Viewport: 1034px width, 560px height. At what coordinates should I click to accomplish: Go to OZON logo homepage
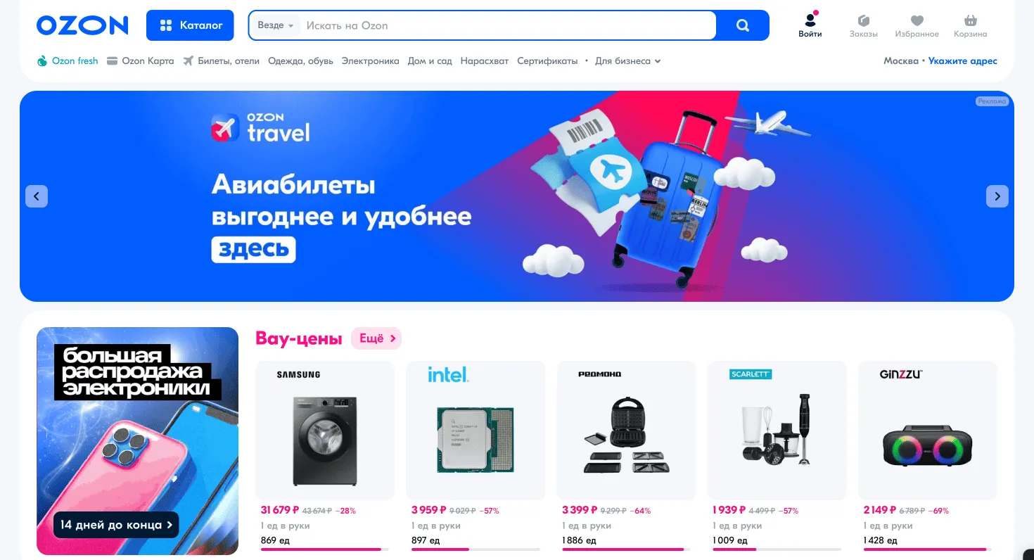coord(82,25)
